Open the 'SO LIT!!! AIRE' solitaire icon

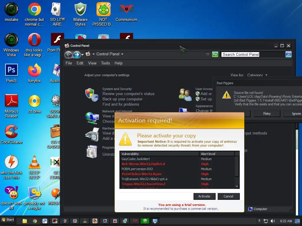tap(57, 14)
